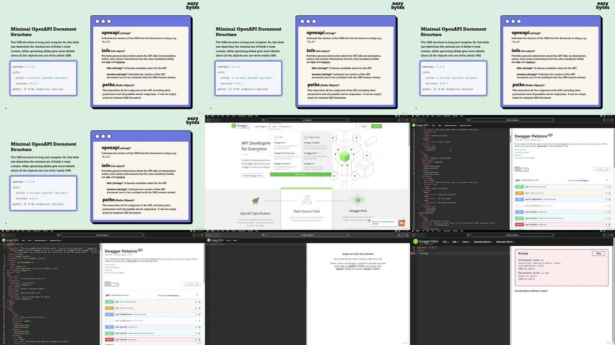Open Edit menu in 'Unable to render' editor
This screenshot has width=615, height=345.
(x=235, y=240)
